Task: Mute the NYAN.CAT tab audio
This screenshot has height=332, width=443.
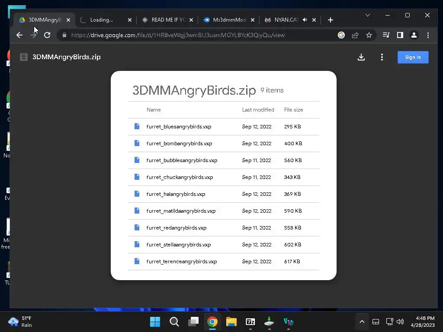Action: pyautogui.click(x=305, y=20)
